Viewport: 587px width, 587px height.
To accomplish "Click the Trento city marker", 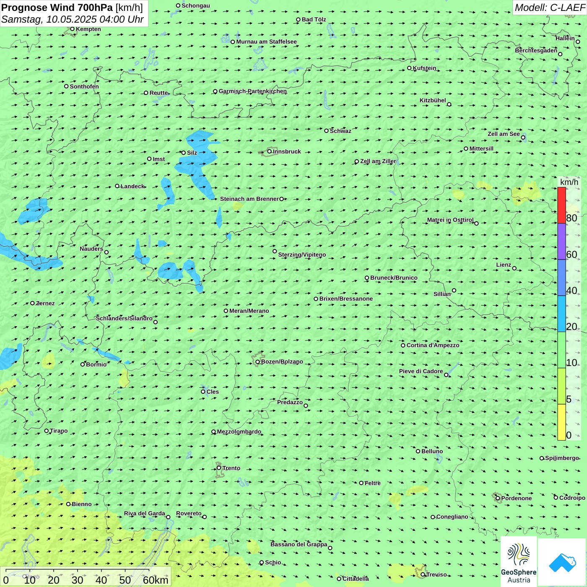I will click(219, 468).
